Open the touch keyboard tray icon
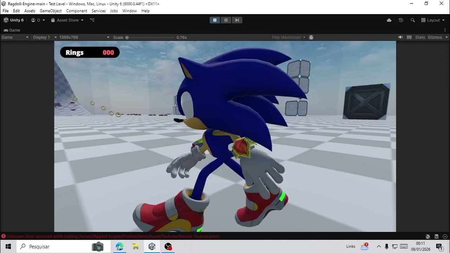This screenshot has height=253, width=450. pos(404,246)
